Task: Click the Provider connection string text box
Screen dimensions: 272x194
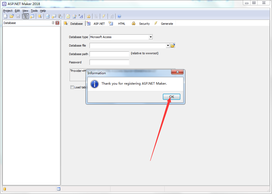Action: pyautogui.click(x=122, y=75)
